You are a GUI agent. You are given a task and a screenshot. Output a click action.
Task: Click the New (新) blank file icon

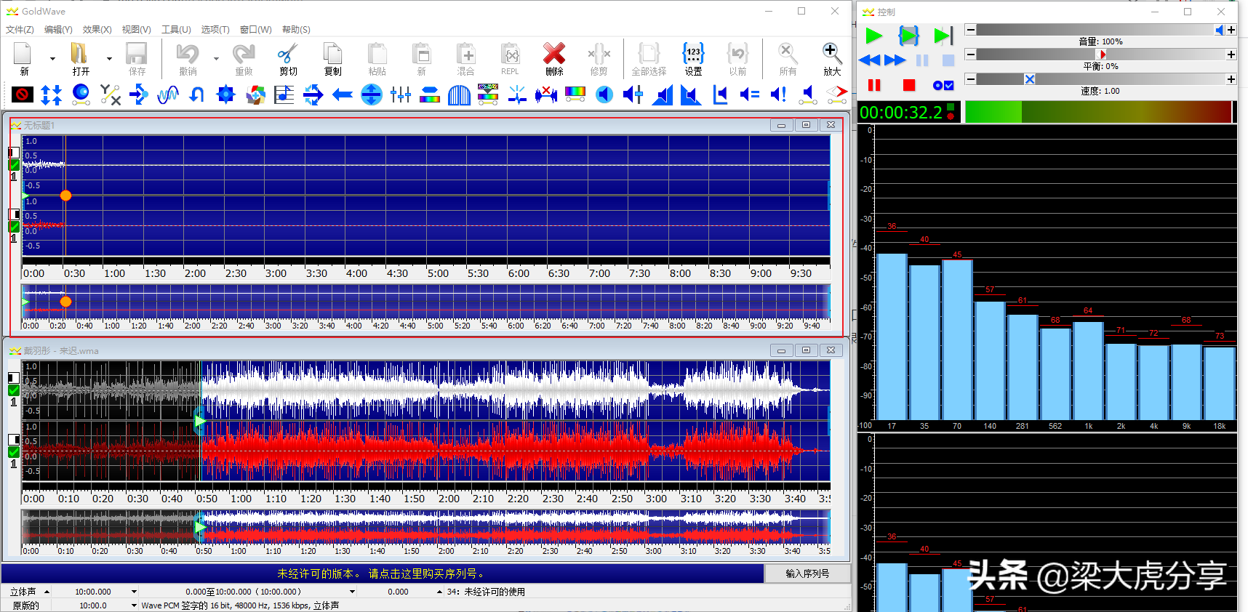coord(23,55)
